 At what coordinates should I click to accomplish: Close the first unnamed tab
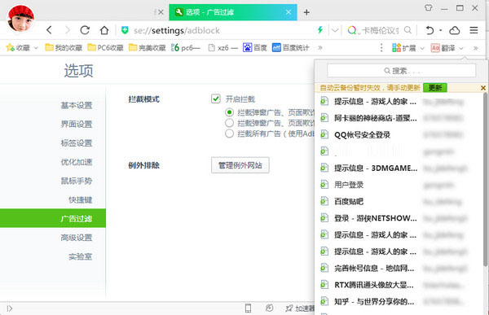click(x=161, y=12)
